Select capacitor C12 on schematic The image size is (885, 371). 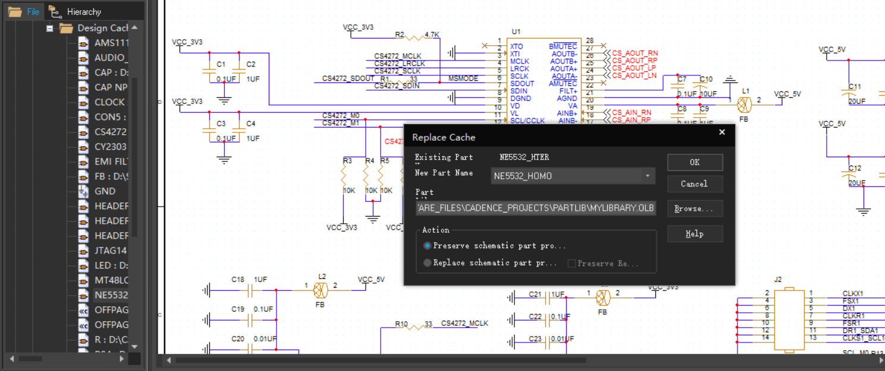point(849,175)
